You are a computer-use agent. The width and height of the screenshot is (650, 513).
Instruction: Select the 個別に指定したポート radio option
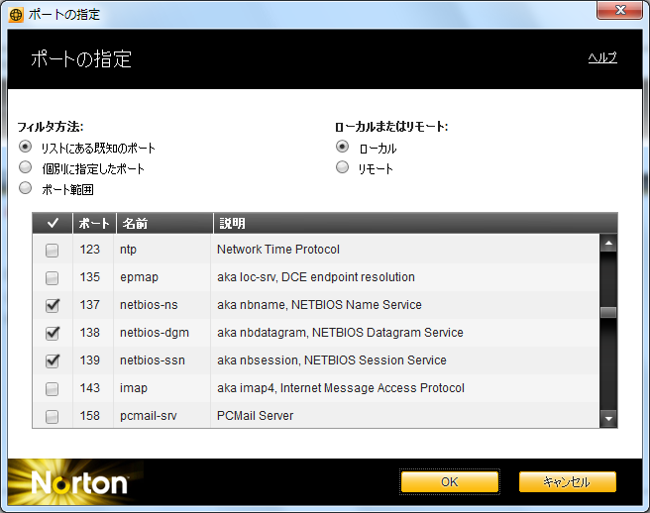tap(26, 168)
